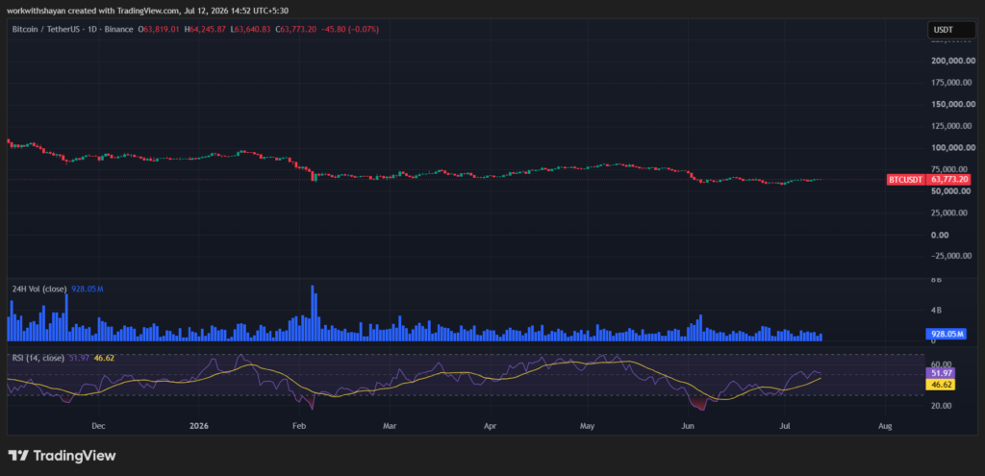Click the May label on time axis
Screen dimensions: 985x476
point(587,426)
